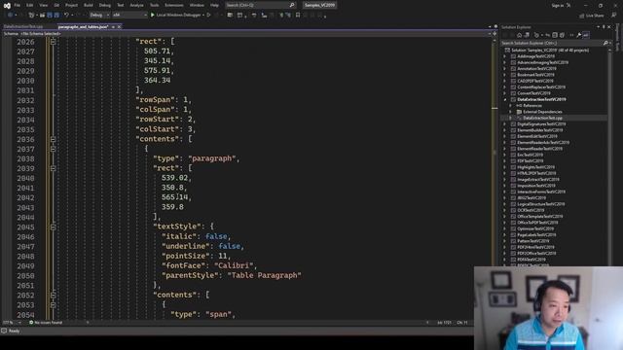This screenshot has height=350, width=623.
Task: Open the x64 platform dropdown
Action: [x=129, y=16]
